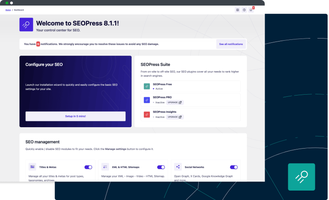
Task: Turn off the XML & HTML Sitemaps toggle
Action: (161, 167)
